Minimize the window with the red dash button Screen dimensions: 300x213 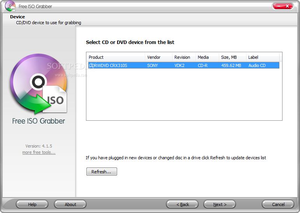pos(278,6)
